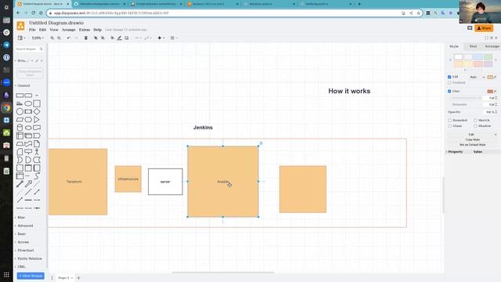Choose the diamond shape
The image size is (501, 282).
(x=37, y=111)
